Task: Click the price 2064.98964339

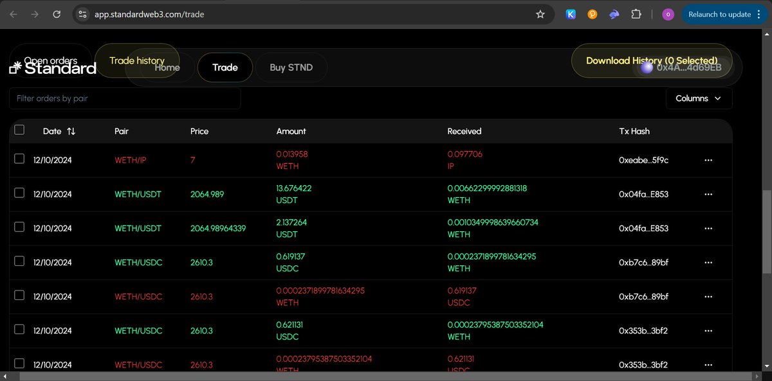Action: pyautogui.click(x=218, y=228)
